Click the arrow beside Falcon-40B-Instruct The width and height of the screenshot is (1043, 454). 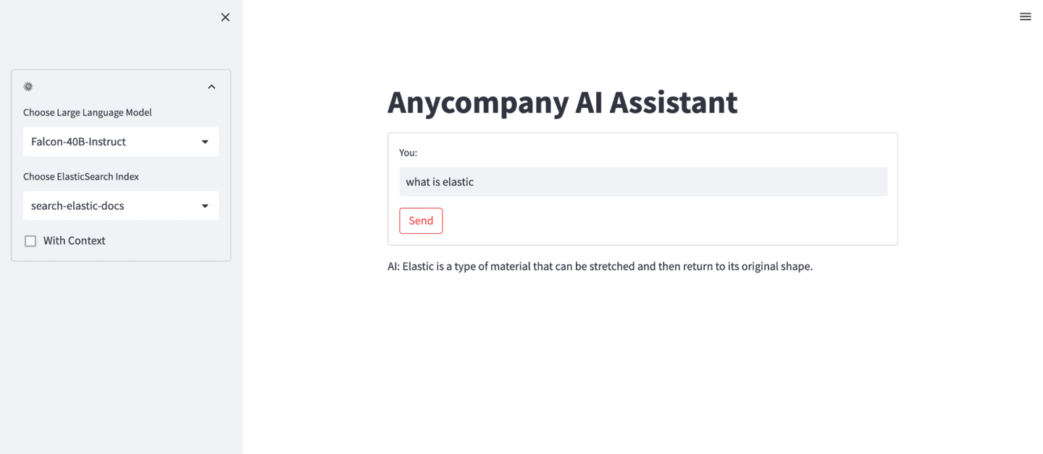205,142
